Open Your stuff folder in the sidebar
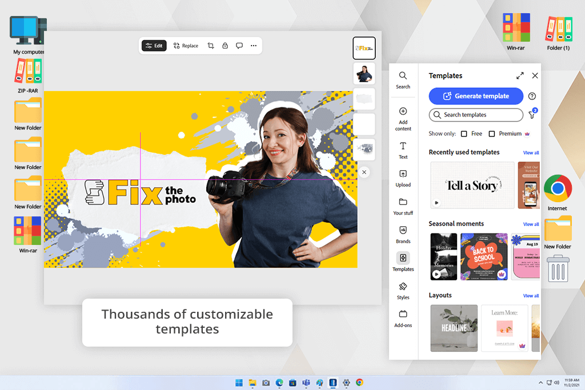Image resolution: width=585 pixels, height=390 pixels. click(403, 207)
